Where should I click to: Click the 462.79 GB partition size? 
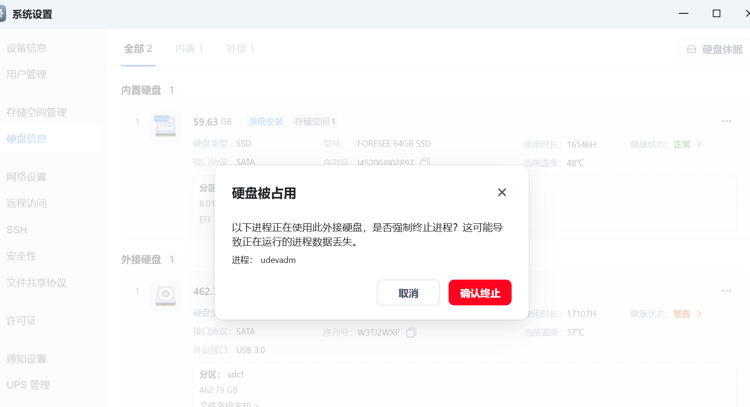218,390
